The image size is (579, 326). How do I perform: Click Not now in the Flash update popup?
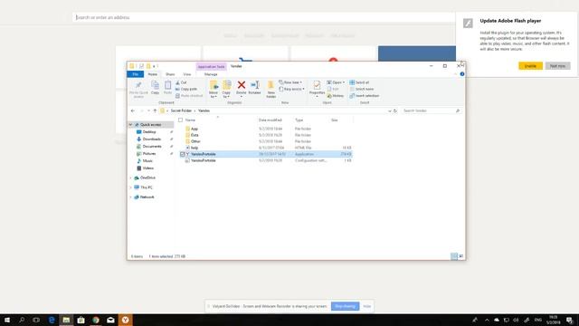click(557, 66)
